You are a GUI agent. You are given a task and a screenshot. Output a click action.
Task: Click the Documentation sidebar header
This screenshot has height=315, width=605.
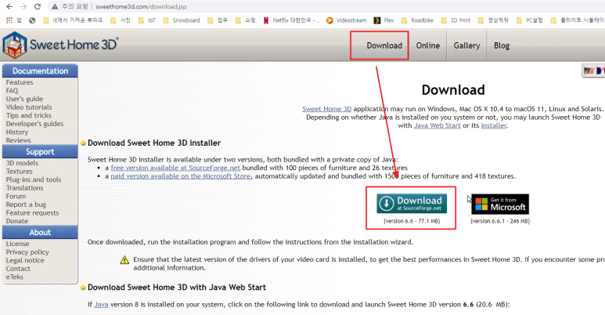point(40,71)
